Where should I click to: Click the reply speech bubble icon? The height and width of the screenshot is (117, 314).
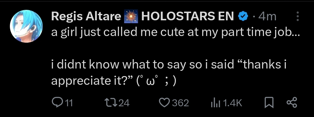pos(56,102)
